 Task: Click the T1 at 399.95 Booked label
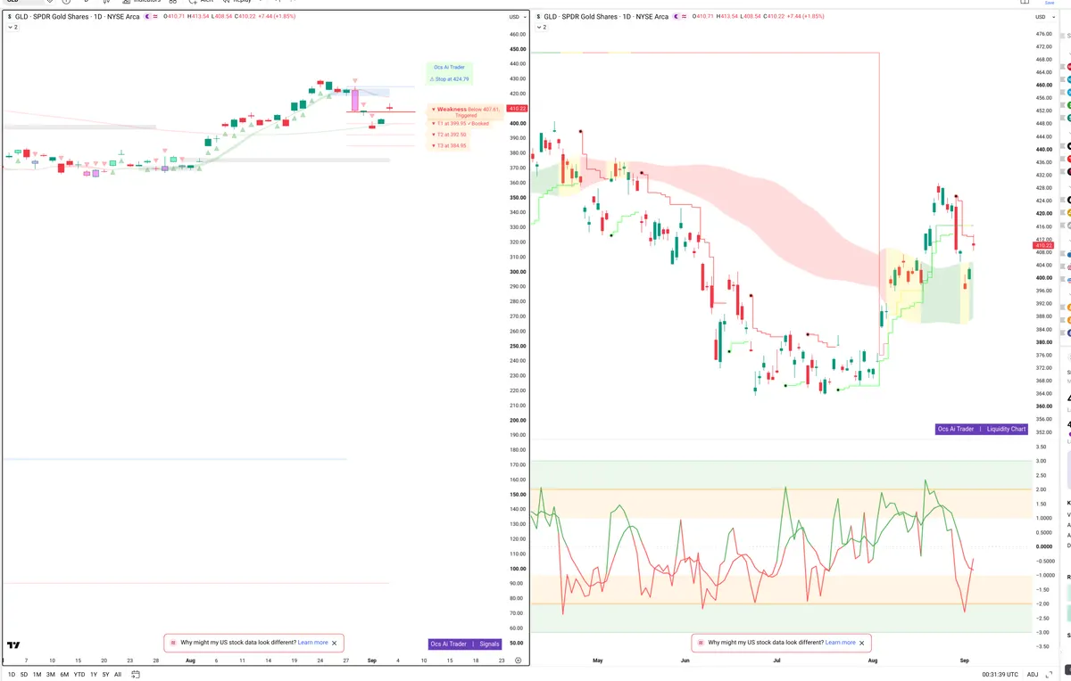(x=461, y=124)
